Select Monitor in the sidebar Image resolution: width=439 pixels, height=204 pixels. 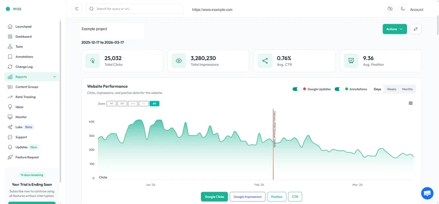pos(21,117)
